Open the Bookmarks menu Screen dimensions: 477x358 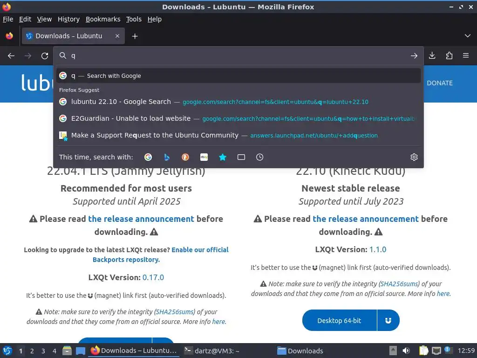coord(103,19)
